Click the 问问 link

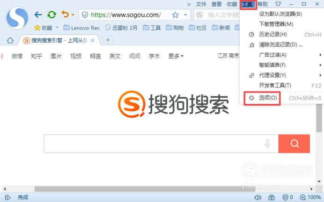[x=135, y=56]
